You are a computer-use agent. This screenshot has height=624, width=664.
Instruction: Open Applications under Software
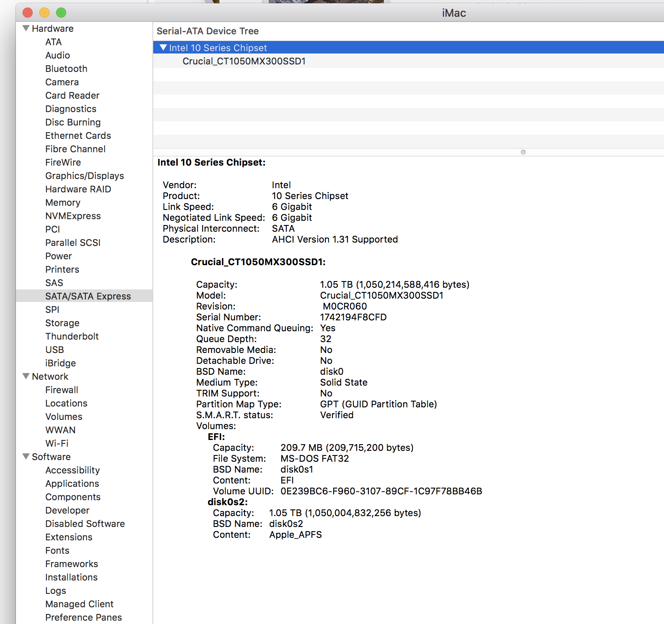click(72, 483)
